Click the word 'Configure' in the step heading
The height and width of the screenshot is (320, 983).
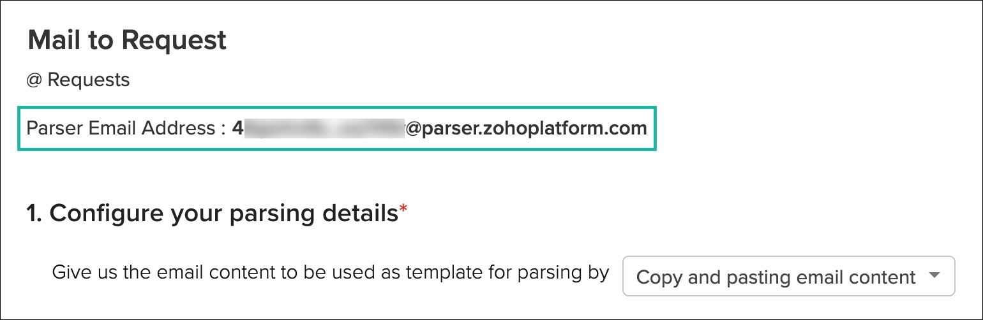[x=107, y=214]
